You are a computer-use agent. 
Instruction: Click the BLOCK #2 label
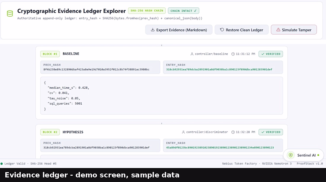point(50,132)
